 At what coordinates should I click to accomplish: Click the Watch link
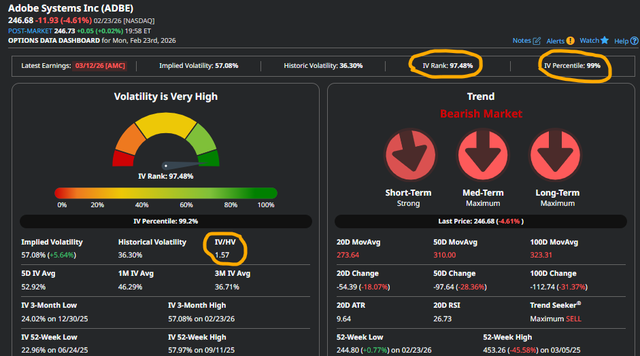coord(590,40)
